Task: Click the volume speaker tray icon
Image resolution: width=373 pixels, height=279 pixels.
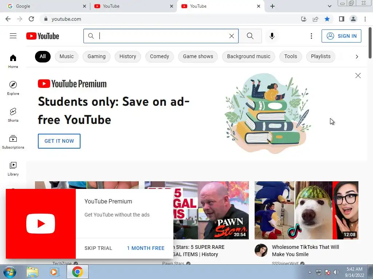Action: click(336, 272)
